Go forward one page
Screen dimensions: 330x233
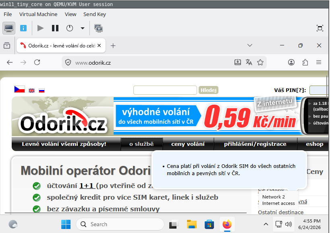[23, 62]
